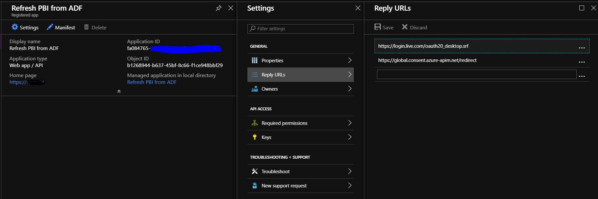Expand Owners with its right chevron
Image resolution: width=598 pixels, height=199 pixels.
pos(350,89)
